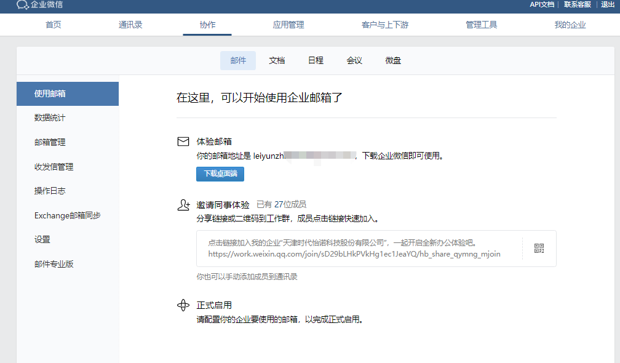Image resolution: width=620 pixels, height=363 pixels.
Task: Open the 日程 tab
Action: coord(315,60)
